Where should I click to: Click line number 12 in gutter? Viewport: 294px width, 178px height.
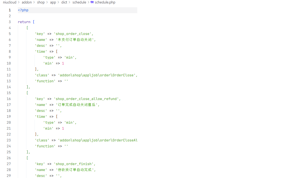tap(9, 75)
